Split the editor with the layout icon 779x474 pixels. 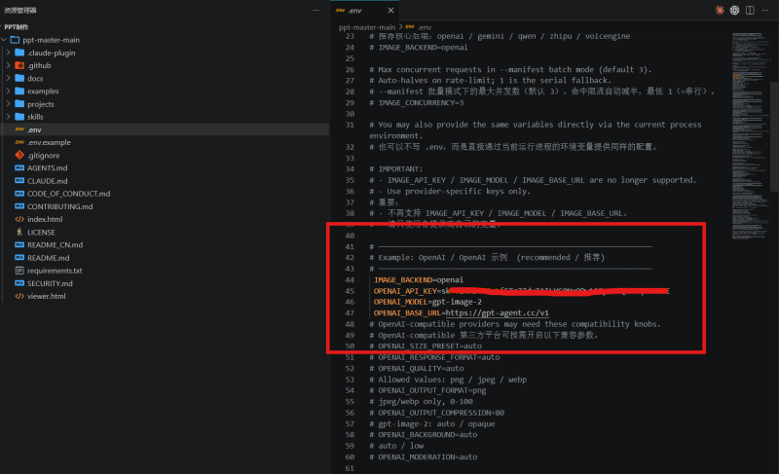pyautogui.click(x=750, y=11)
